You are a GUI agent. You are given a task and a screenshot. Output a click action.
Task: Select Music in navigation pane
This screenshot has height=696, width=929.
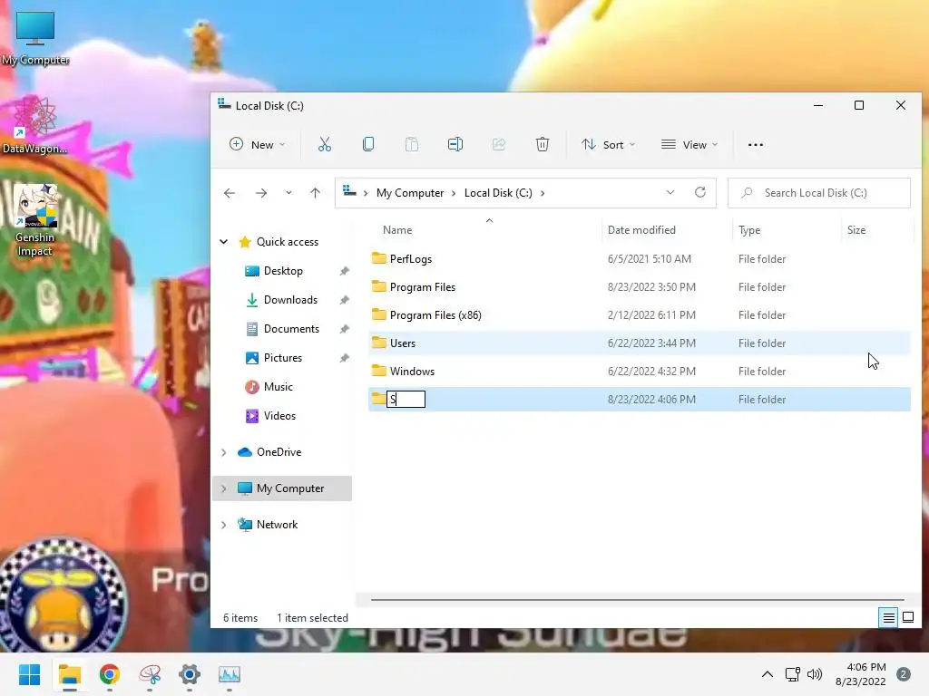pyautogui.click(x=278, y=386)
